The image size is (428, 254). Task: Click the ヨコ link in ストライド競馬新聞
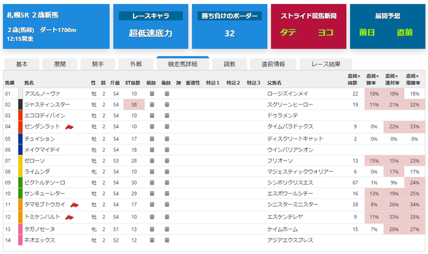point(326,32)
